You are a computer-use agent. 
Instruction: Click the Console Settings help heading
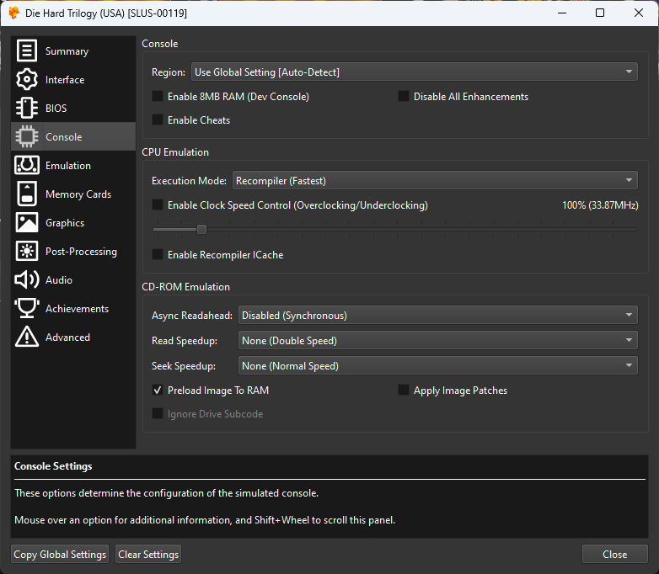pyautogui.click(x=53, y=466)
